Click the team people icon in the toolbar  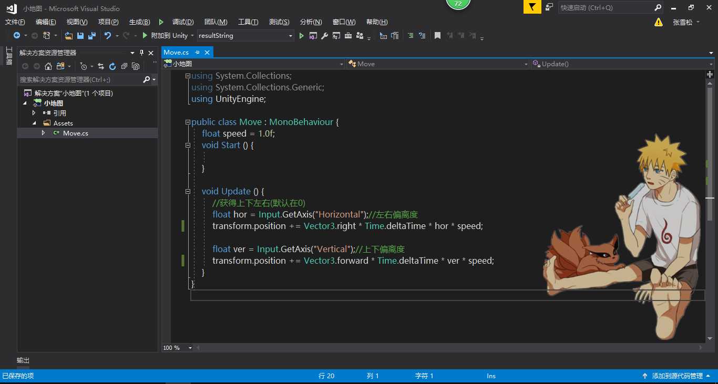click(x=360, y=36)
